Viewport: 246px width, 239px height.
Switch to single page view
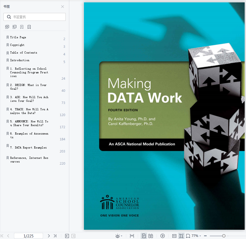tap(144, 236)
